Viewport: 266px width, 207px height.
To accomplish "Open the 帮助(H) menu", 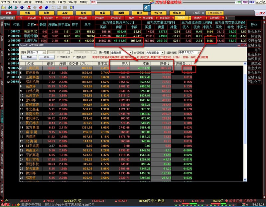I will [x=84, y=2].
